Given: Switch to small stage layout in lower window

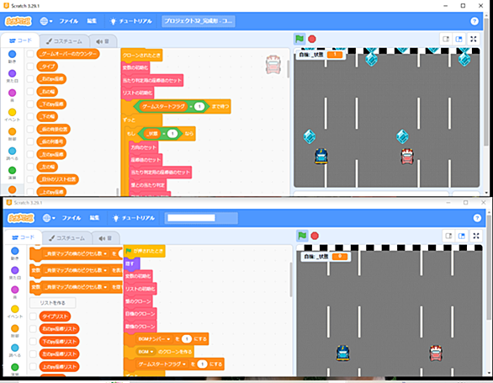Looking at the screenshot, I should 448,236.
